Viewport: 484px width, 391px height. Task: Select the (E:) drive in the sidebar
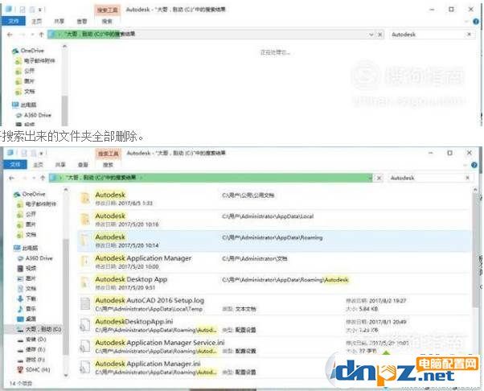coord(32,350)
